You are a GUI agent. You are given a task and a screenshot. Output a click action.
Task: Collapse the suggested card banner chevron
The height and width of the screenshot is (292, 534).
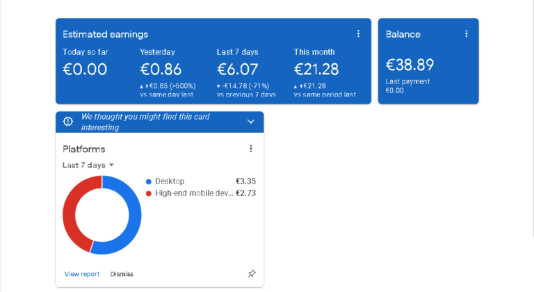pyautogui.click(x=251, y=122)
